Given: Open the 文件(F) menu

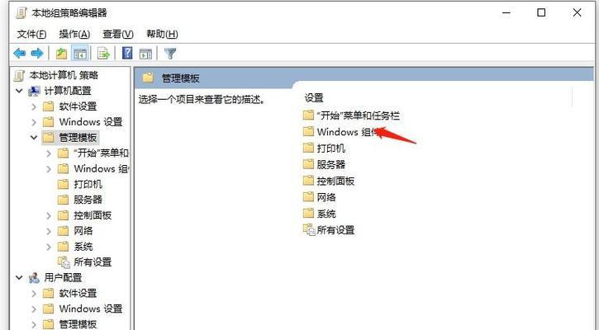Looking at the screenshot, I should 31,35.
